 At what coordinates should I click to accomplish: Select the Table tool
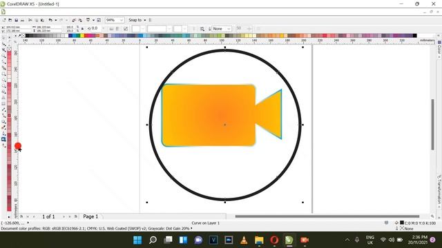click(x=3, y=103)
